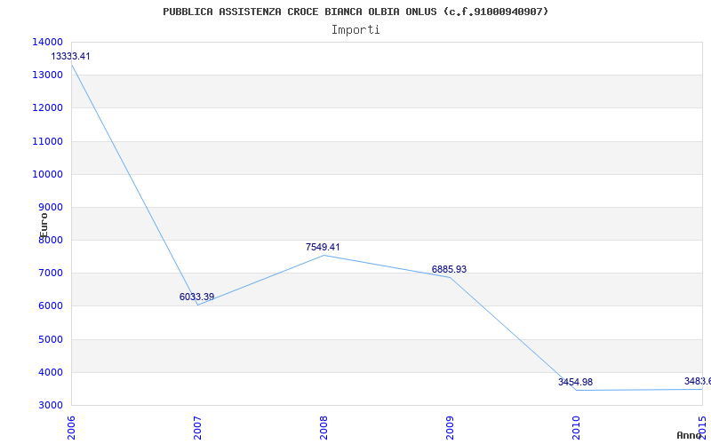Image resolution: width=711 pixels, height=444 pixels.
Task: Select the 3454.98 data label
Action: click(x=575, y=382)
